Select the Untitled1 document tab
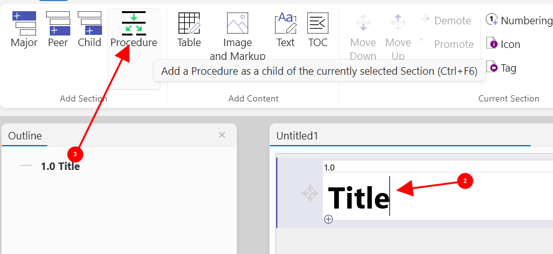Viewport: 553px width, 254px height. pyautogui.click(x=297, y=136)
